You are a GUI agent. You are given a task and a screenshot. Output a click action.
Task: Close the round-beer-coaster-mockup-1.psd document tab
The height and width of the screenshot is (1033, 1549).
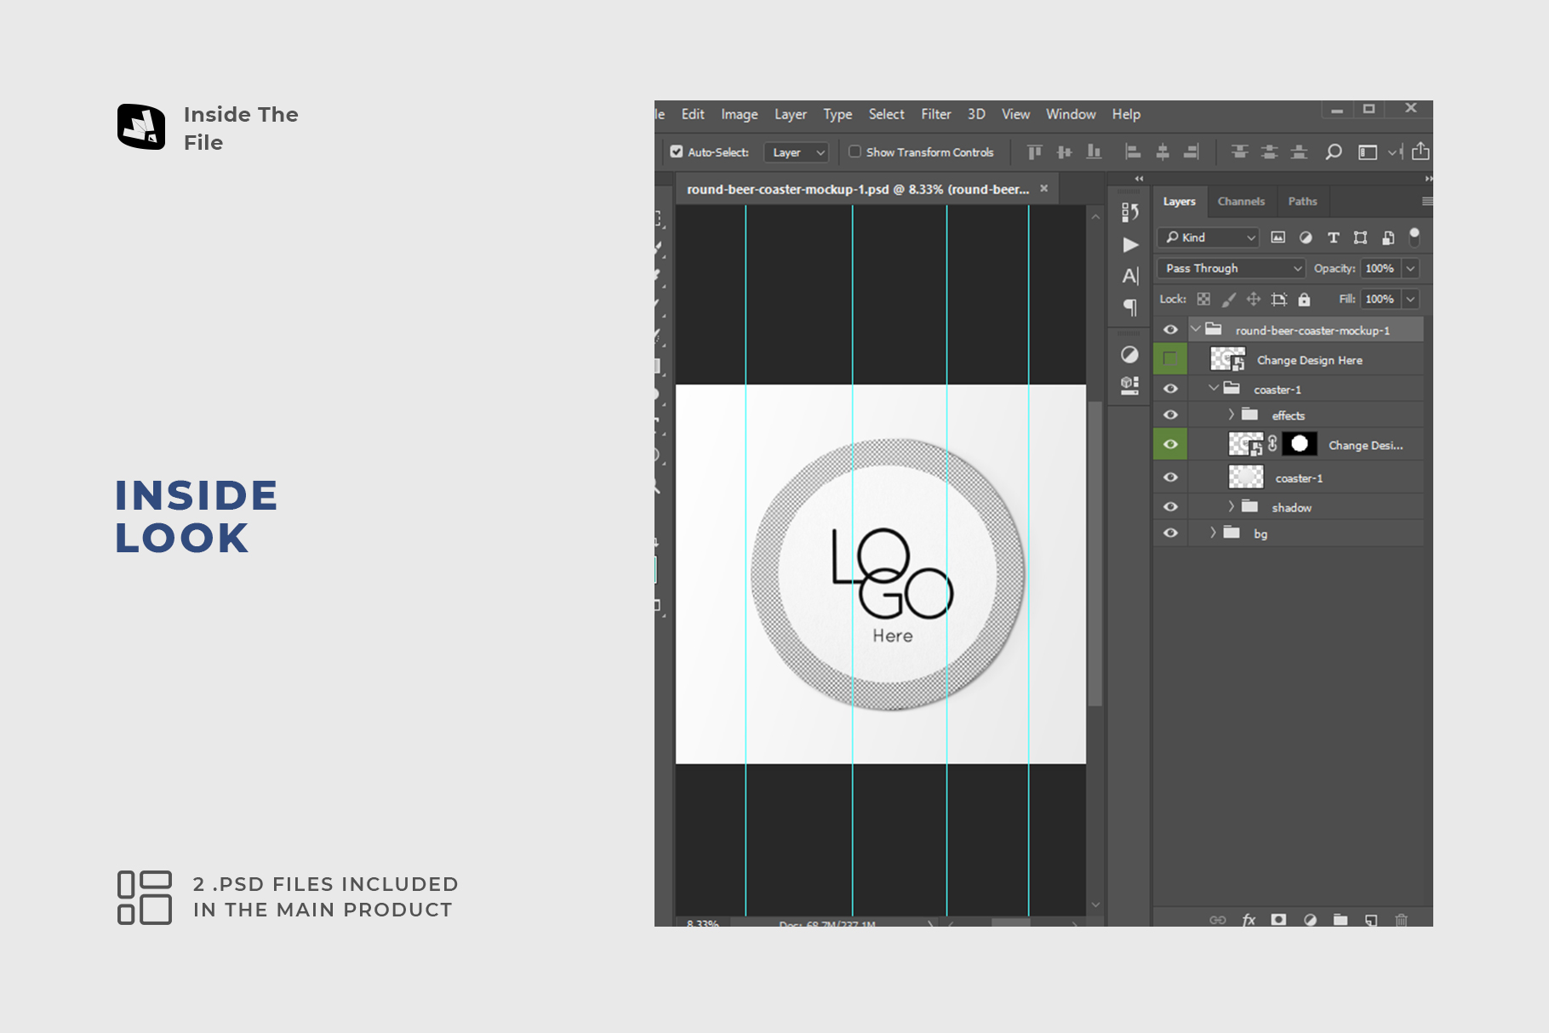[1044, 189]
